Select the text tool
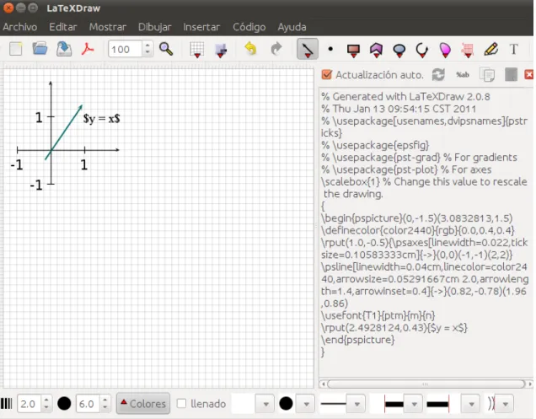This screenshot has width=536, height=419. pos(513,49)
